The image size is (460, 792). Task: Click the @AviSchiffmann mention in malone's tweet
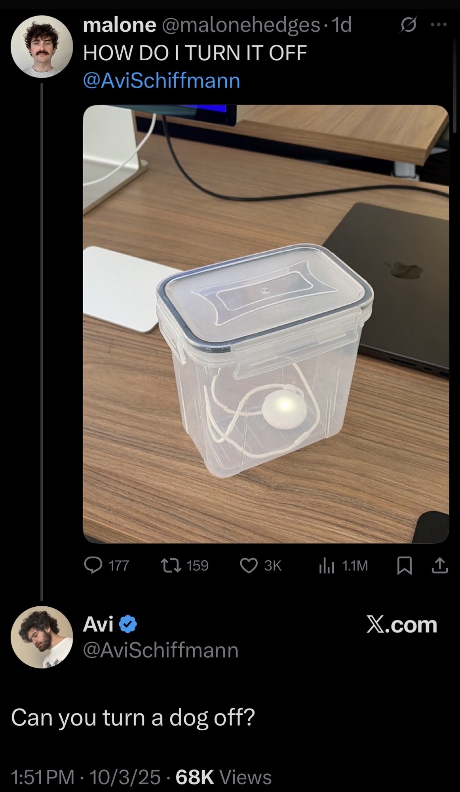[x=162, y=81]
